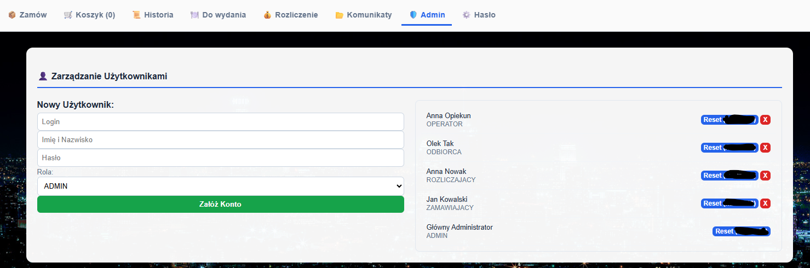Switch to the Historia tab

pos(153,15)
